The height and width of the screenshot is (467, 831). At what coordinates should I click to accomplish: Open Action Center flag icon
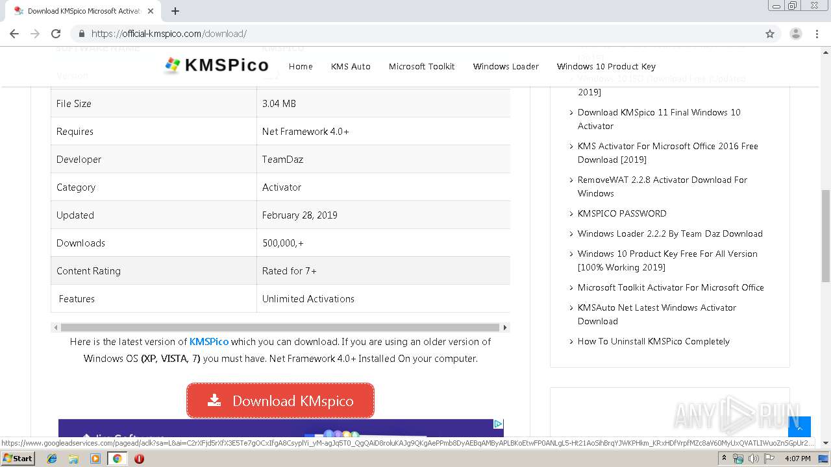click(x=769, y=459)
